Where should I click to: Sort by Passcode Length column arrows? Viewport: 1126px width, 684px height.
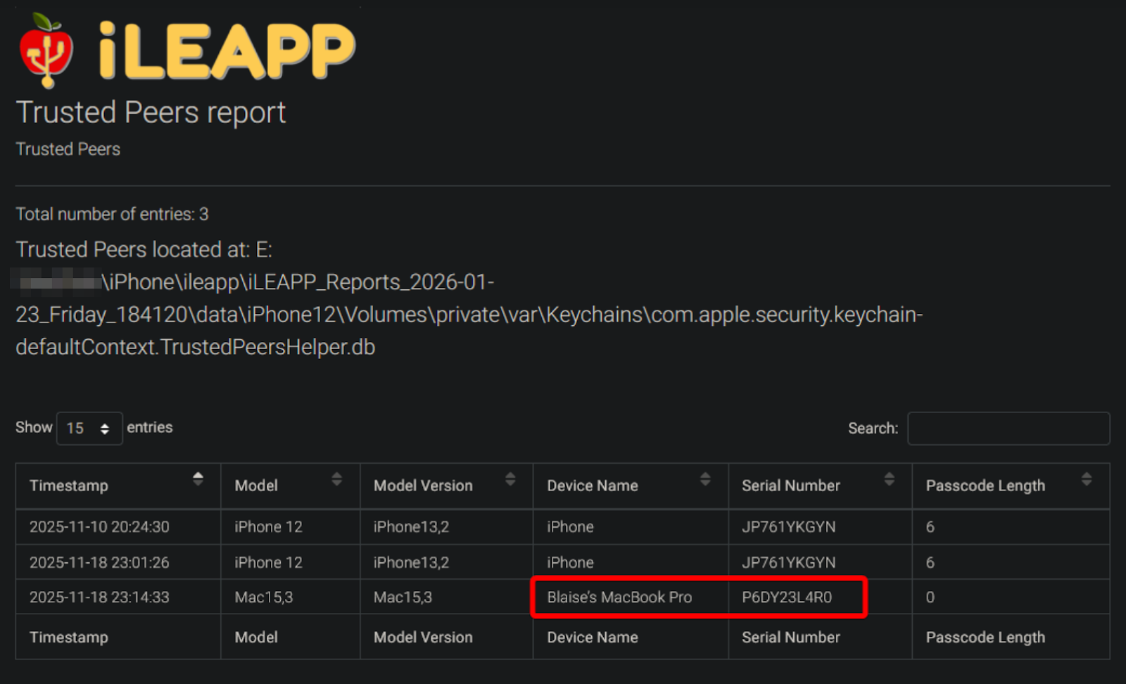coord(1087,479)
